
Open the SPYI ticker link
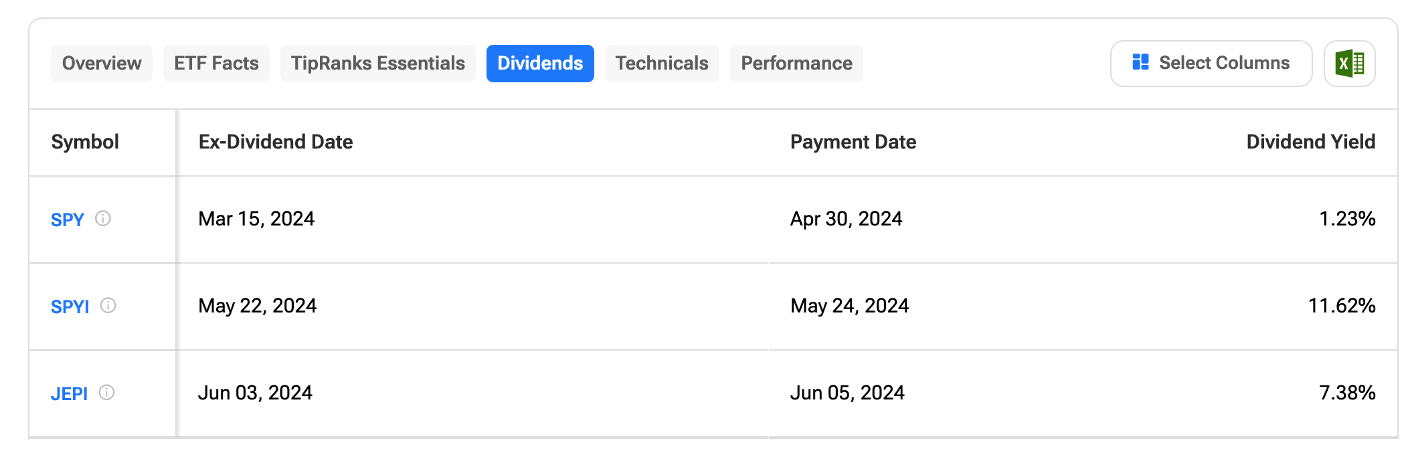pyautogui.click(x=70, y=307)
